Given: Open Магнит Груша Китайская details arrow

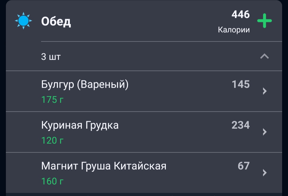Looking at the screenshot, I should click(265, 173).
